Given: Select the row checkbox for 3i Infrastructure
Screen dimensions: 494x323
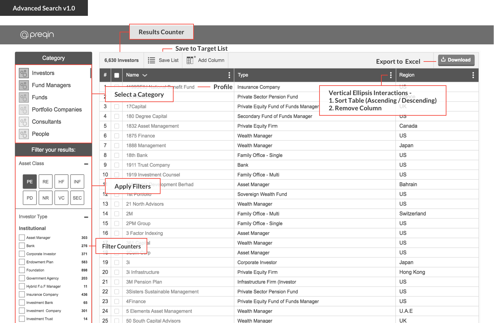Looking at the screenshot, I should (117, 272).
